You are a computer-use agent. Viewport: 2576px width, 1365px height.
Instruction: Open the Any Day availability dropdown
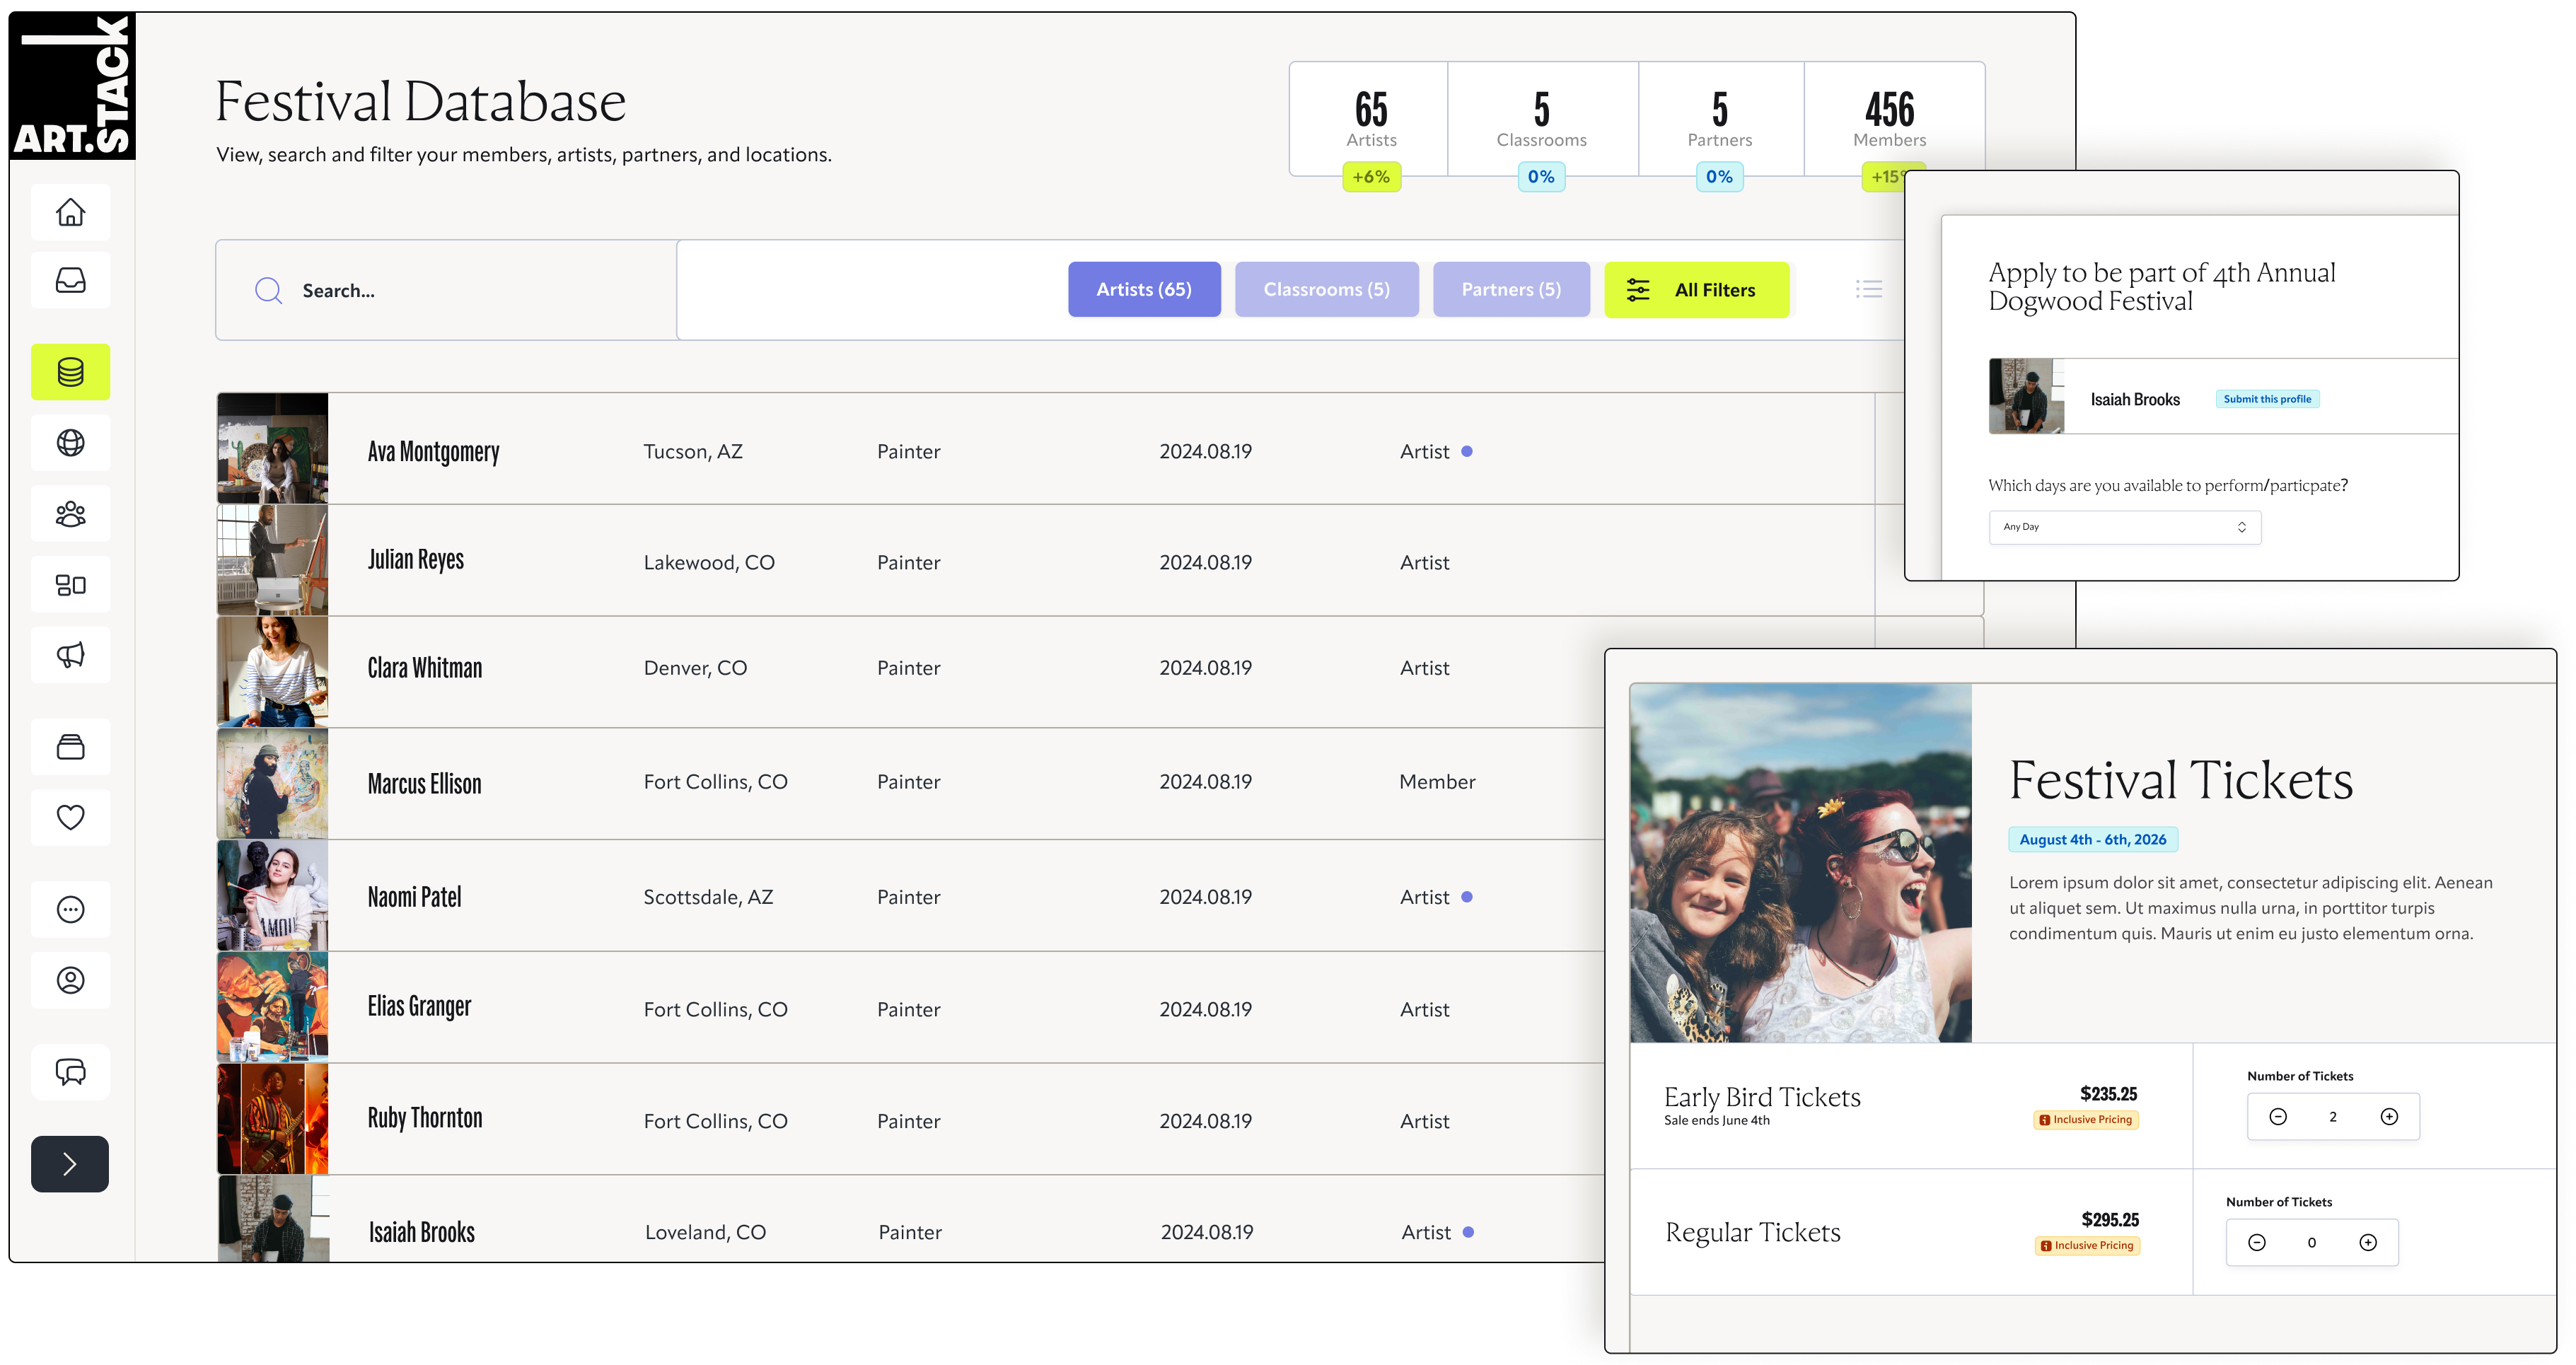coord(2125,527)
